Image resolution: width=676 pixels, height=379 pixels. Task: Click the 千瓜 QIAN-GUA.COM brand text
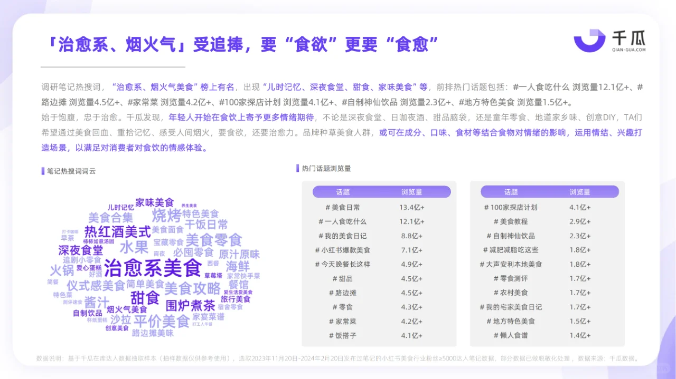click(629, 42)
